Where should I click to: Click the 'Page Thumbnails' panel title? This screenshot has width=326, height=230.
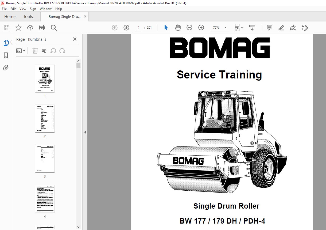point(31,39)
